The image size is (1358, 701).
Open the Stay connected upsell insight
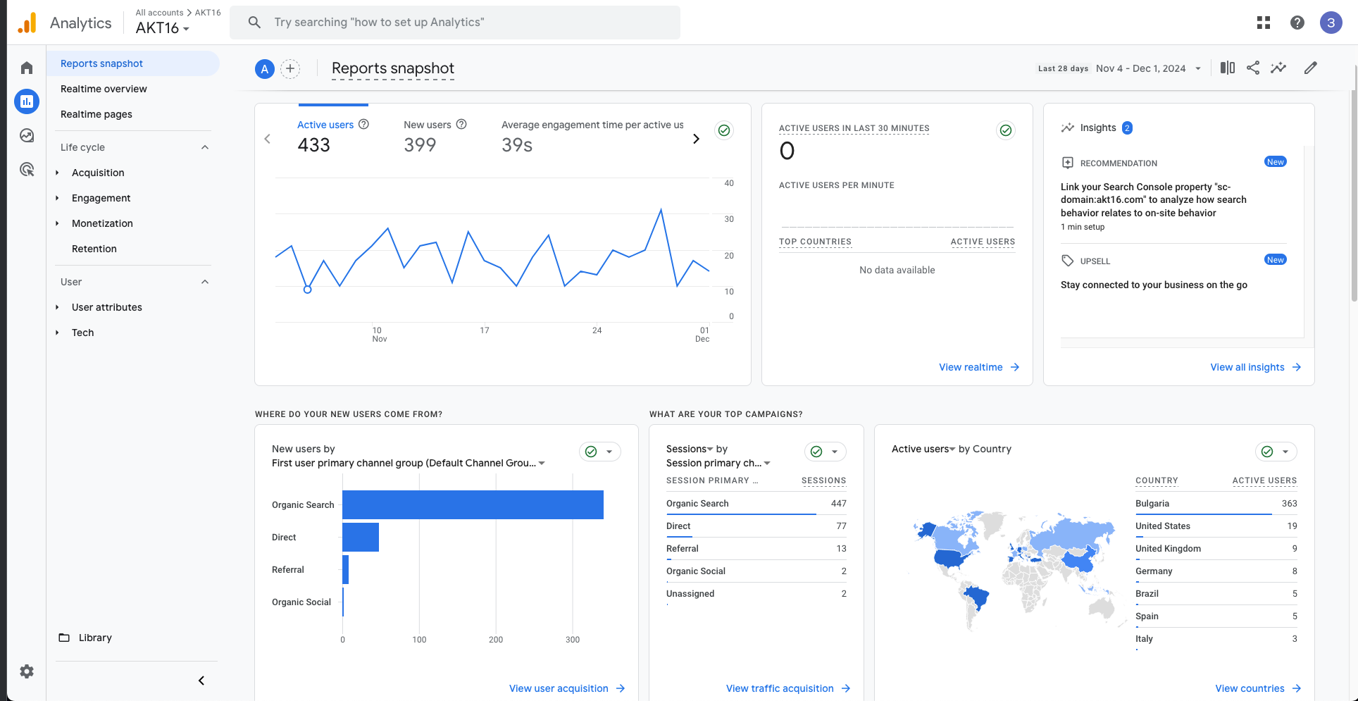coord(1173,273)
